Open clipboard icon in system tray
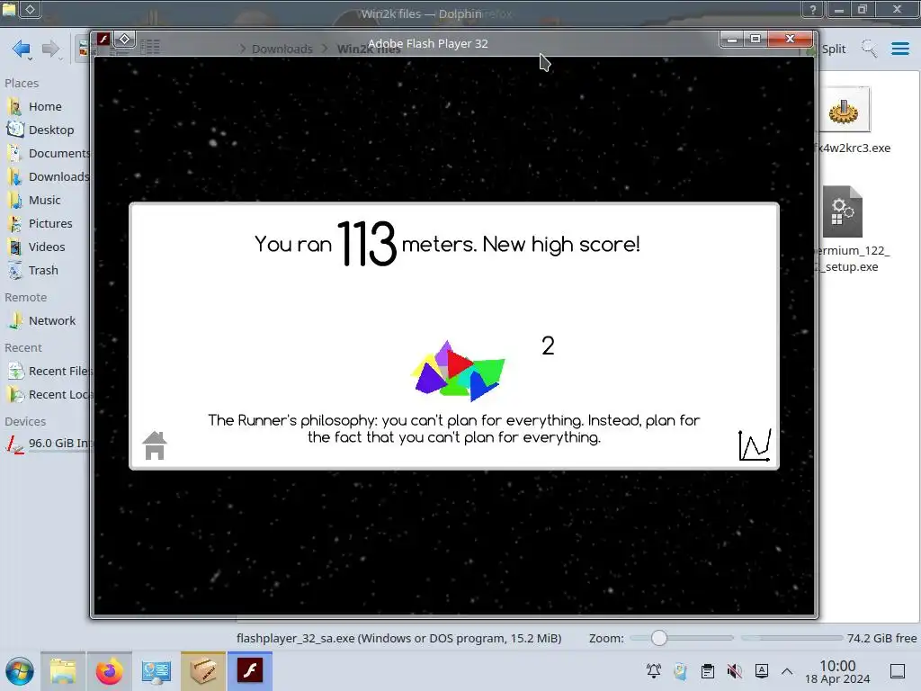The image size is (921, 691). [x=708, y=671]
